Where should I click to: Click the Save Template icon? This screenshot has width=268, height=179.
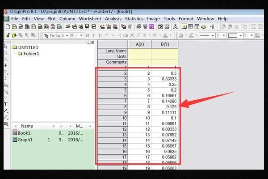tap(94, 26)
